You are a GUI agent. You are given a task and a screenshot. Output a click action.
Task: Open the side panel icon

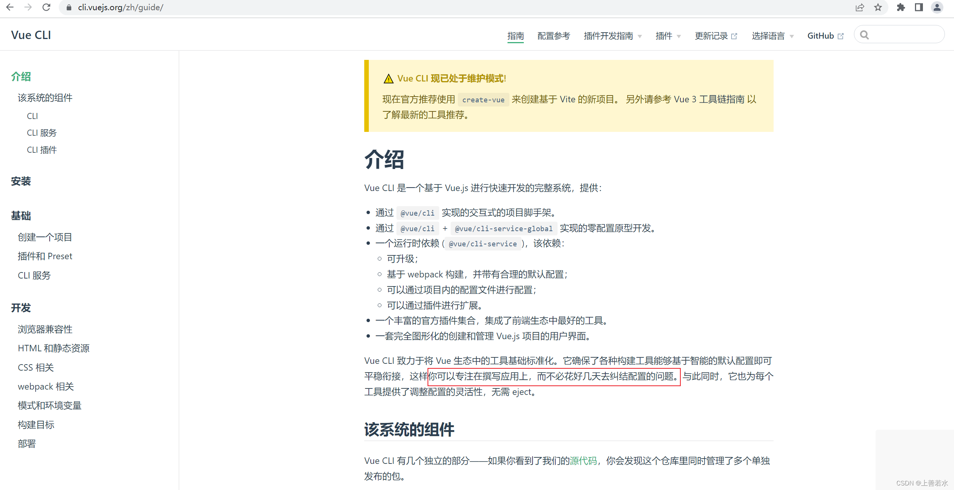tap(919, 7)
